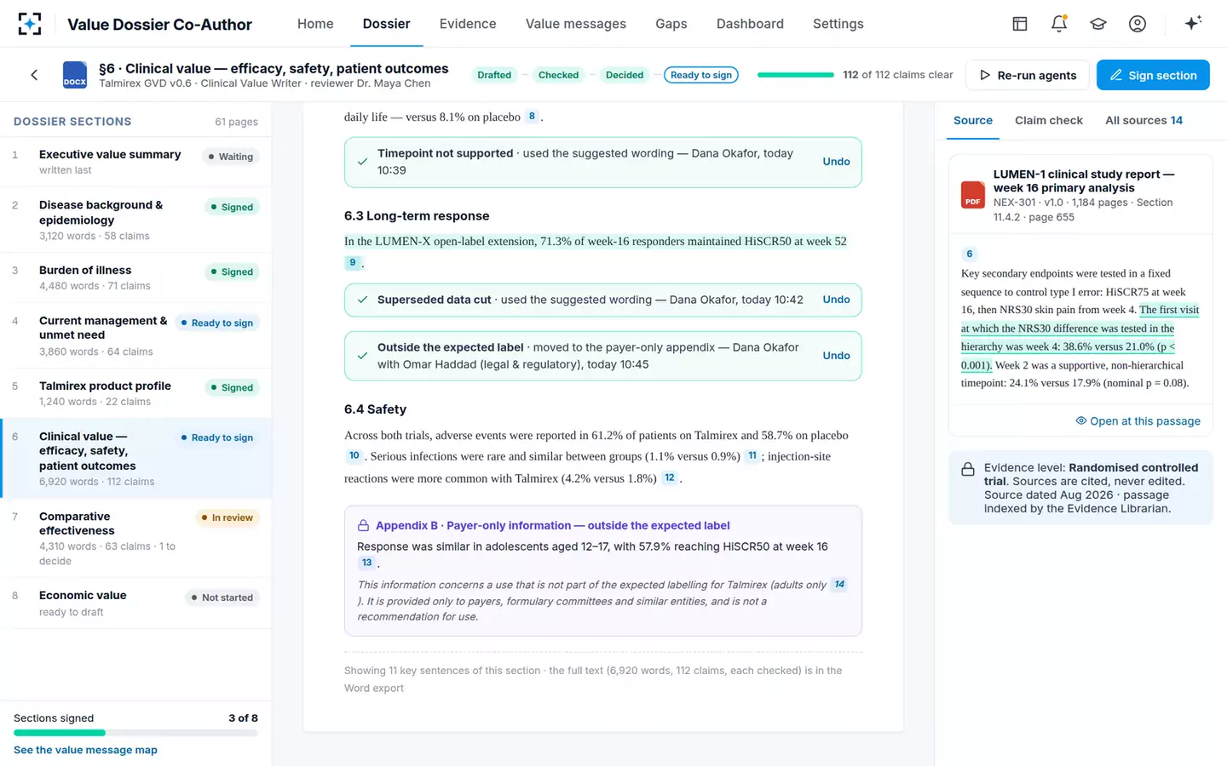Open the graduation cap learning icon
1227x766 pixels.
(x=1098, y=24)
